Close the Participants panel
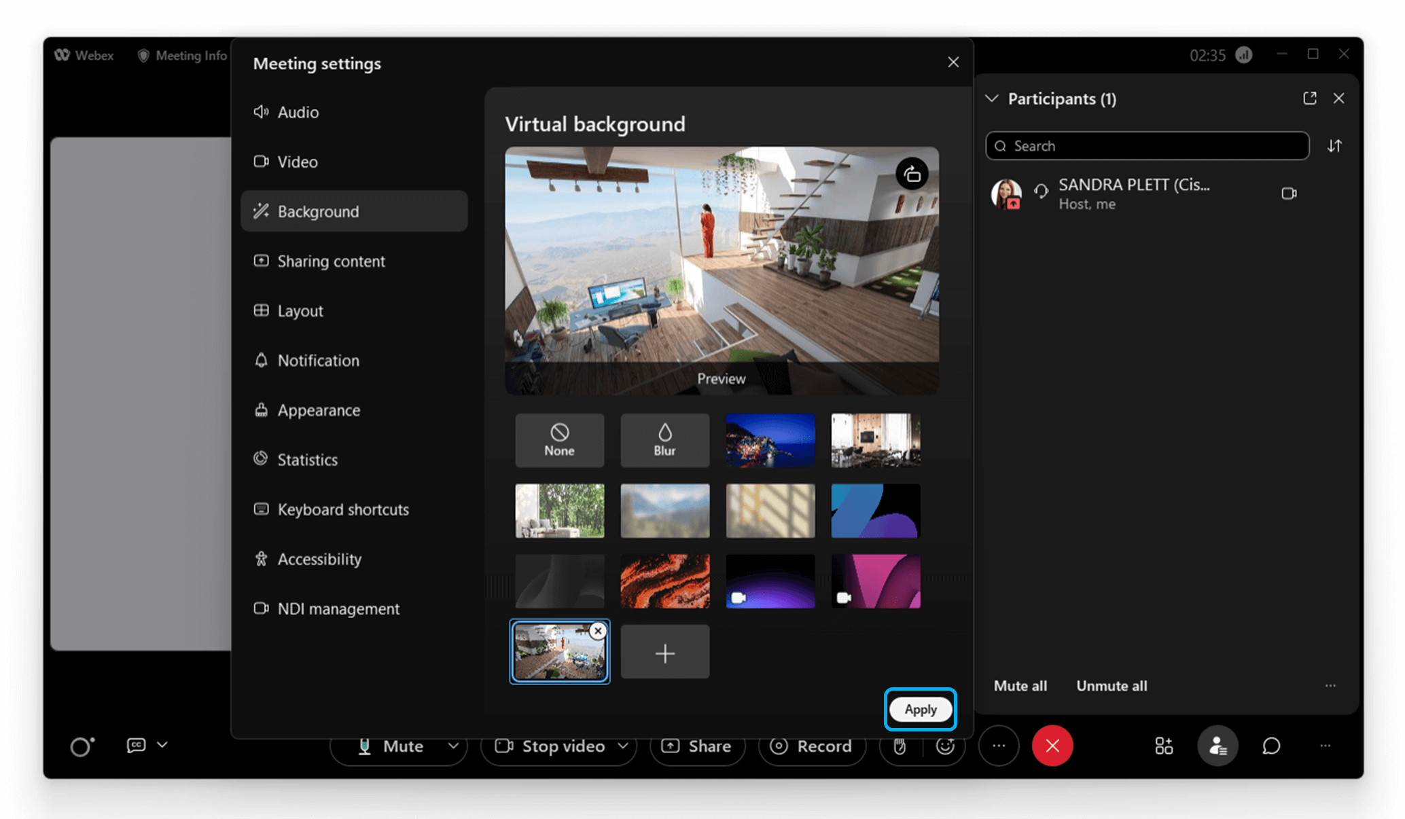The width and height of the screenshot is (1405, 819). coord(1339,98)
